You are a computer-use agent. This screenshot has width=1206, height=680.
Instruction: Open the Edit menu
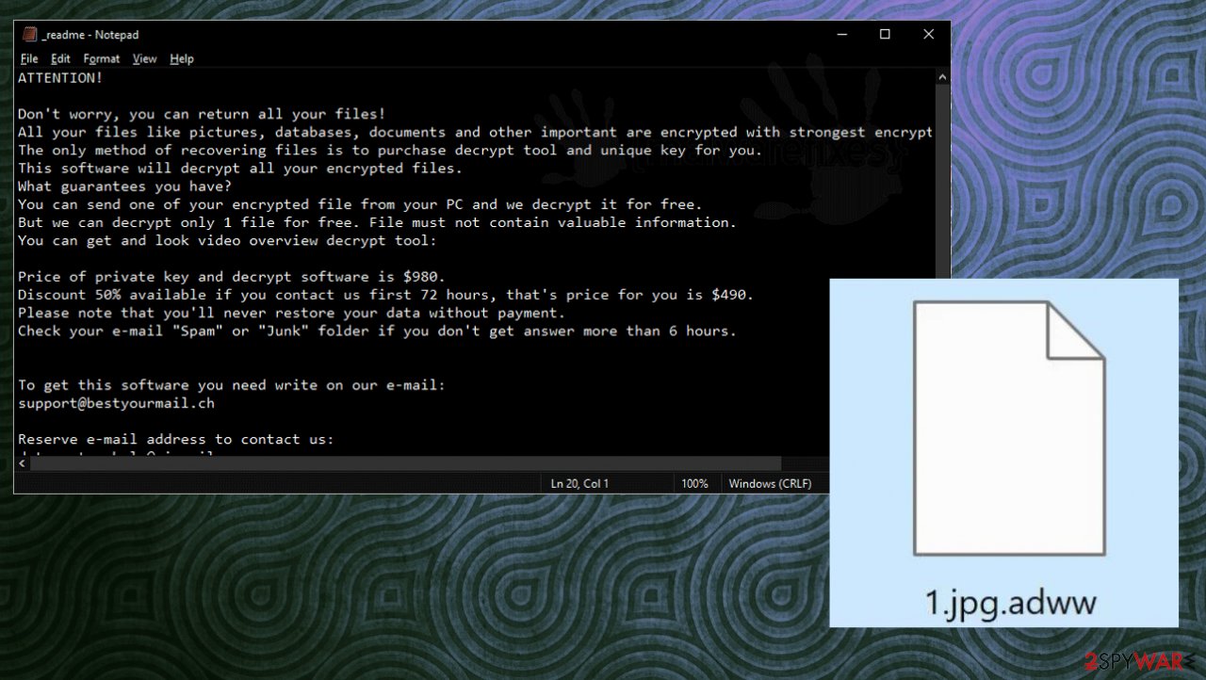tap(60, 58)
